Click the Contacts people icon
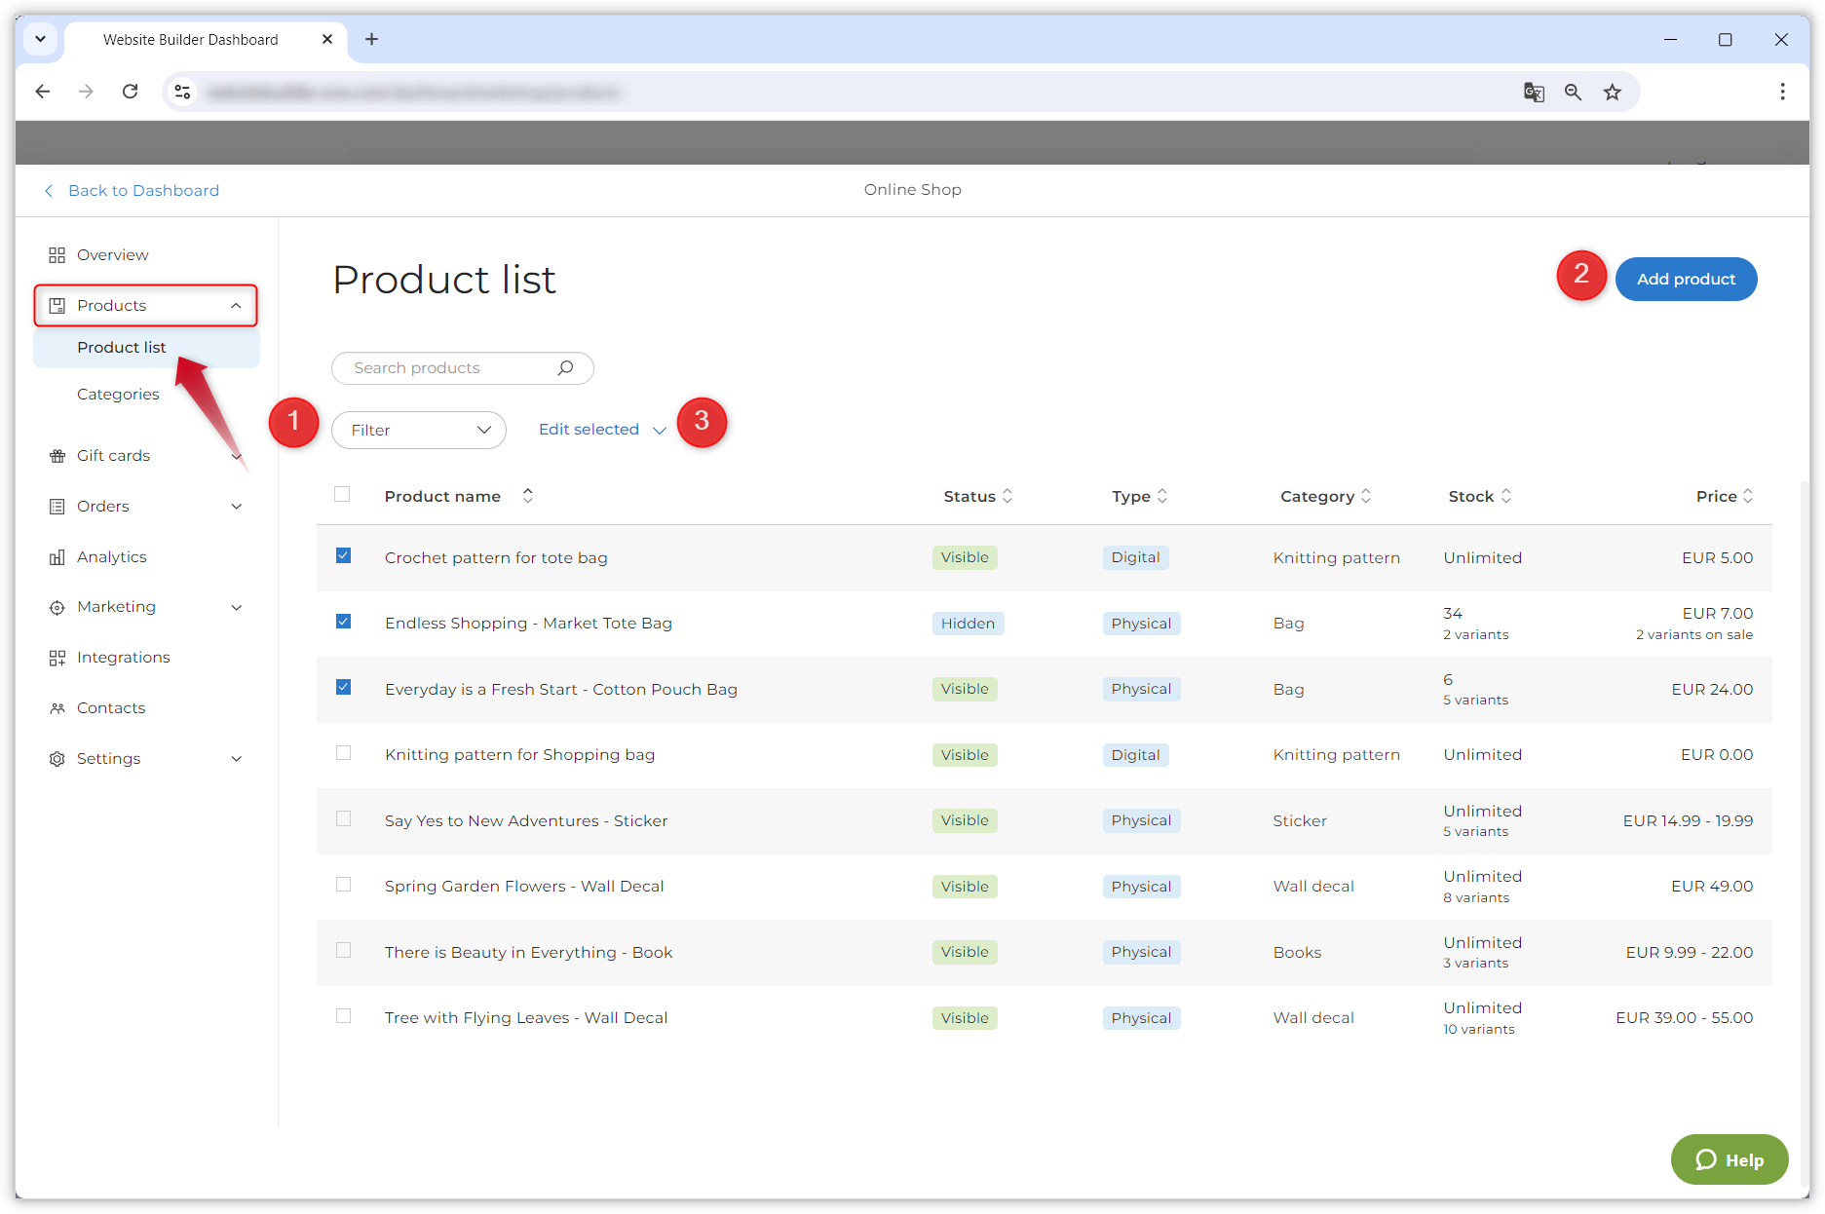The image size is (1825, 1214). pos(57,708)
